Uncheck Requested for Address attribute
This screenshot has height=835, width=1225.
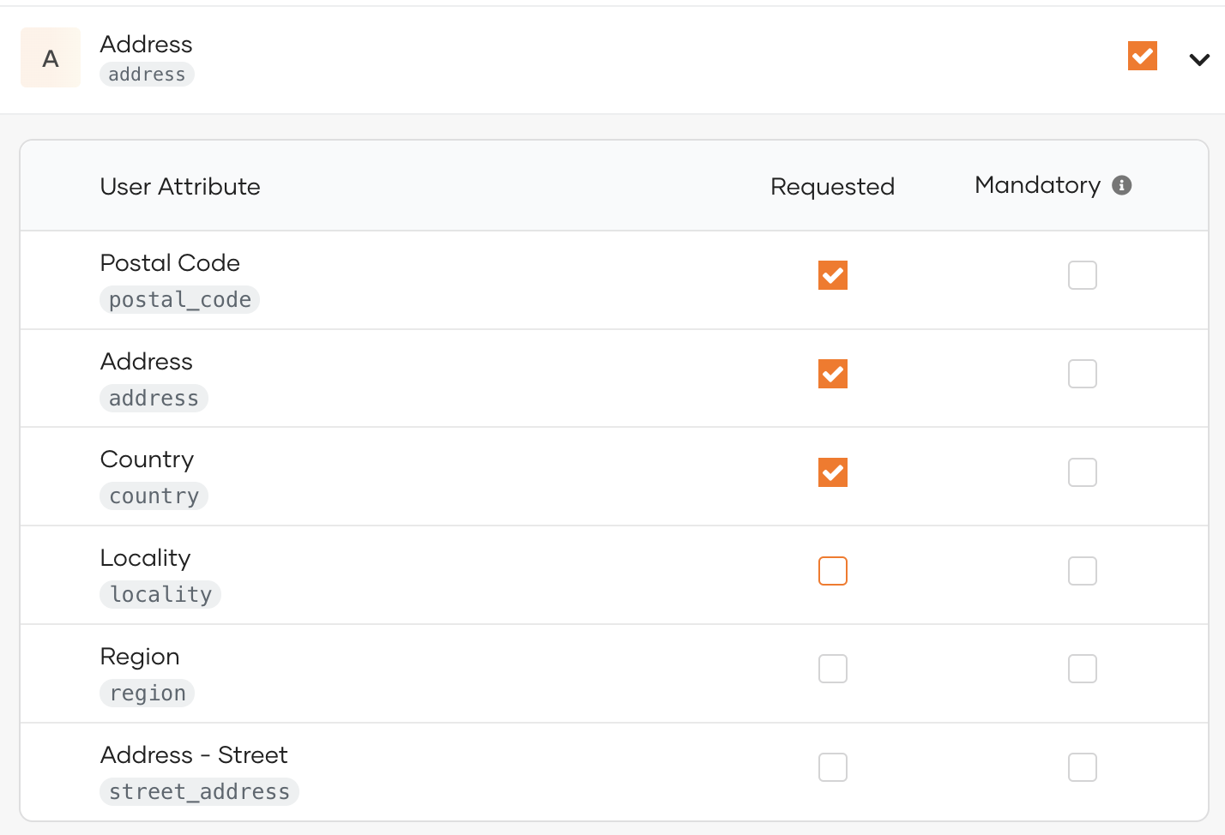coord(833,374)
